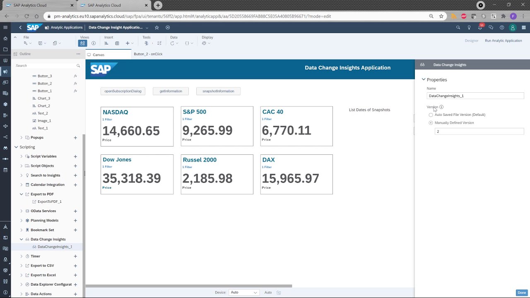Open Files folder icon in sidebar

(x=5, y=49)
